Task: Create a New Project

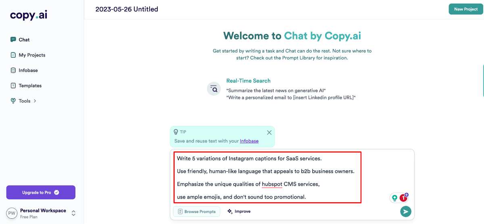Action: pyautogui.click(x=465, y=9)
